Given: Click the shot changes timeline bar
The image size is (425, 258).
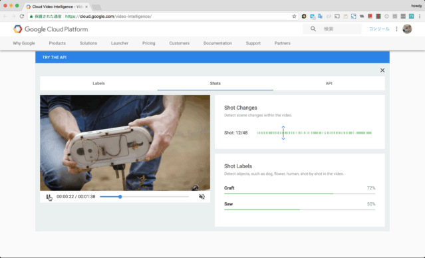Looking at the screenshot, I should [x=315, y=133].
